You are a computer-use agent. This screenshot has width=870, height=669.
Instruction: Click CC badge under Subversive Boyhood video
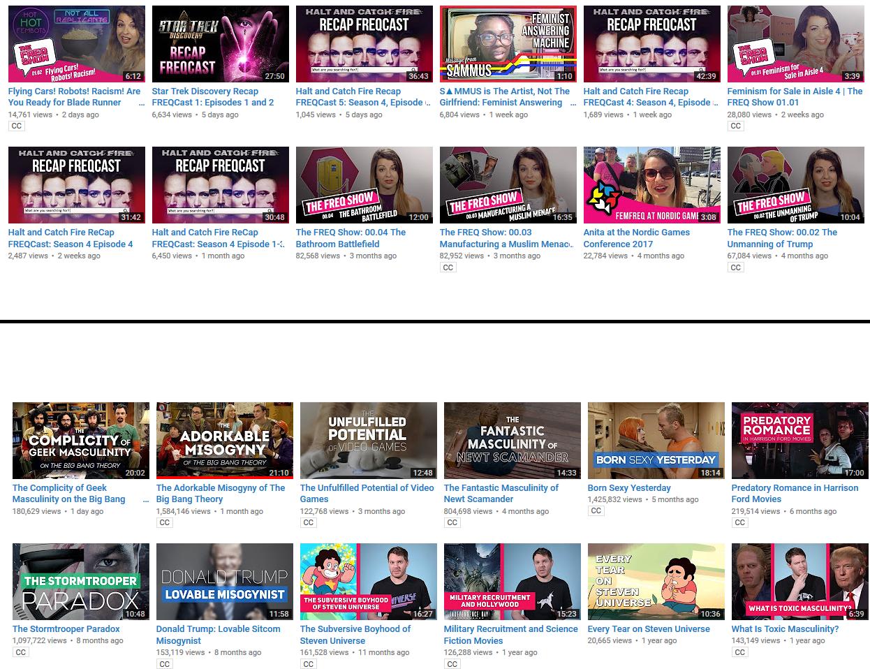309,664
